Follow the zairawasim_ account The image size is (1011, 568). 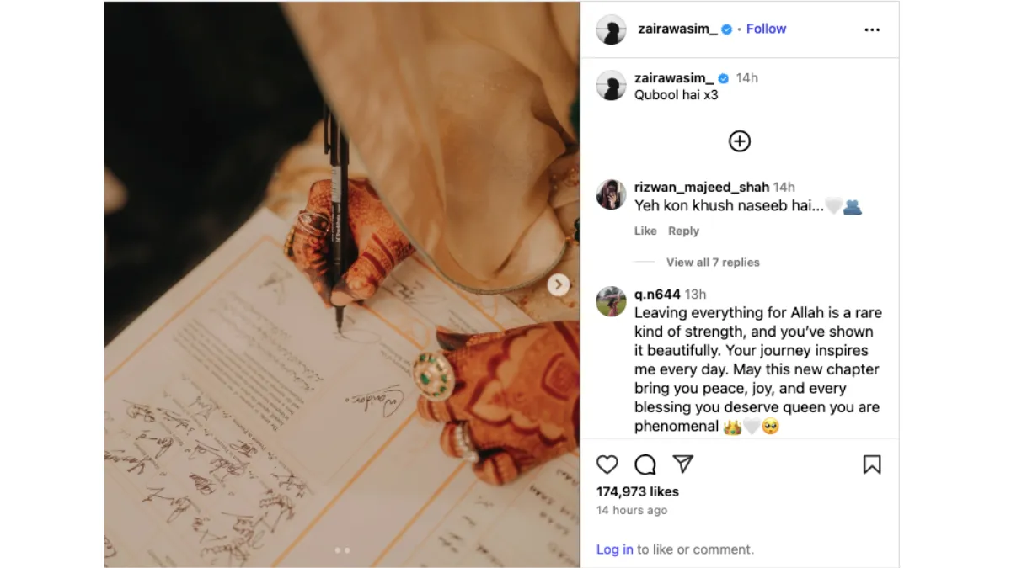[766, 29]
